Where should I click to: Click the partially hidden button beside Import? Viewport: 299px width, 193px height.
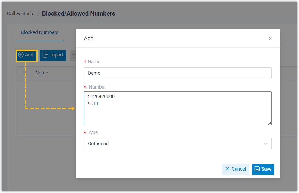(x=73, y=55)
